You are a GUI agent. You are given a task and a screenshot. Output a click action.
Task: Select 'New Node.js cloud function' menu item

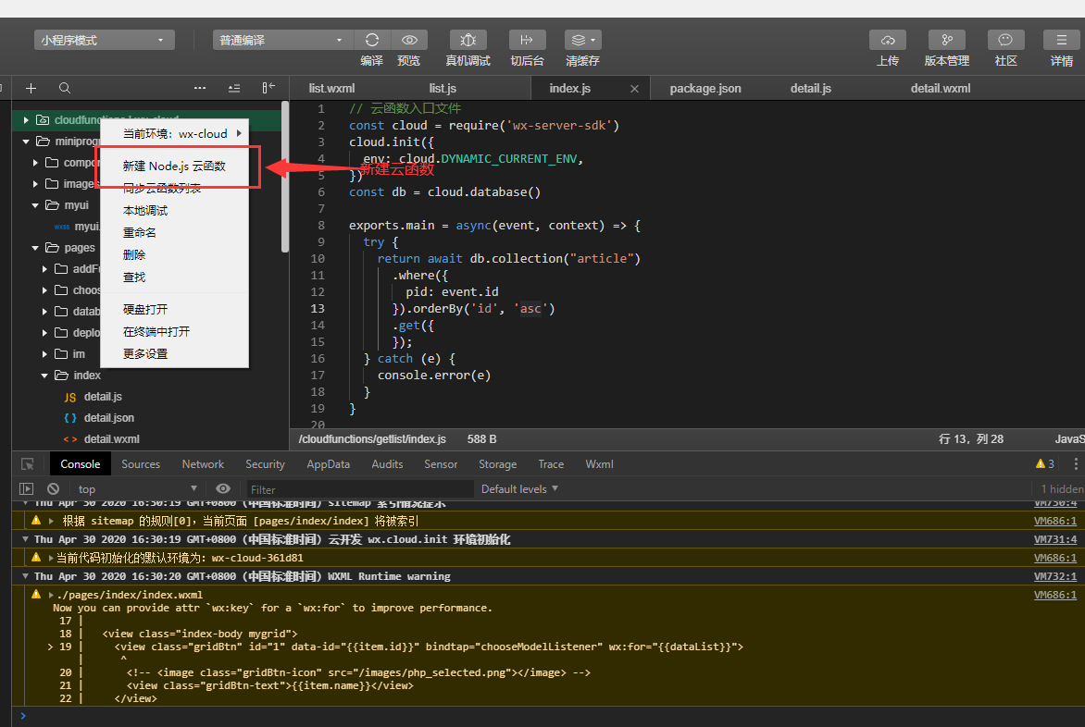[x=174, y=166]
